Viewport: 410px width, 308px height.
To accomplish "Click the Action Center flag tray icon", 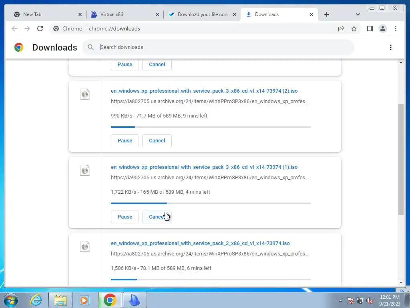I will [350, 300].
